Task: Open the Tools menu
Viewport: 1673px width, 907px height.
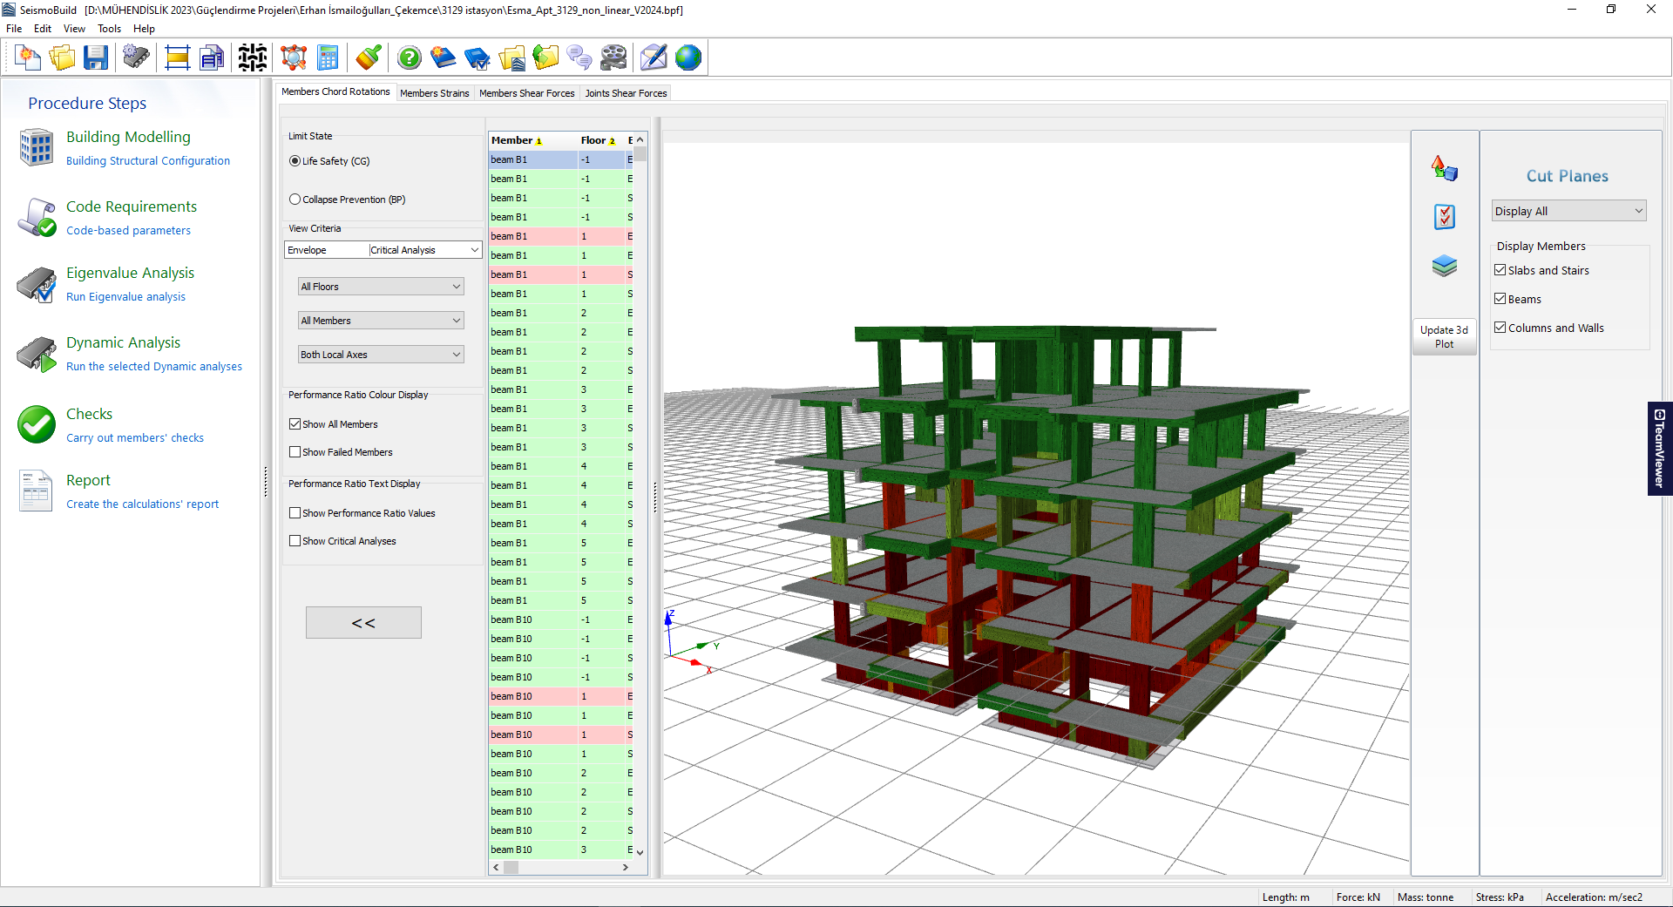Action: click(x=109, y=29)
